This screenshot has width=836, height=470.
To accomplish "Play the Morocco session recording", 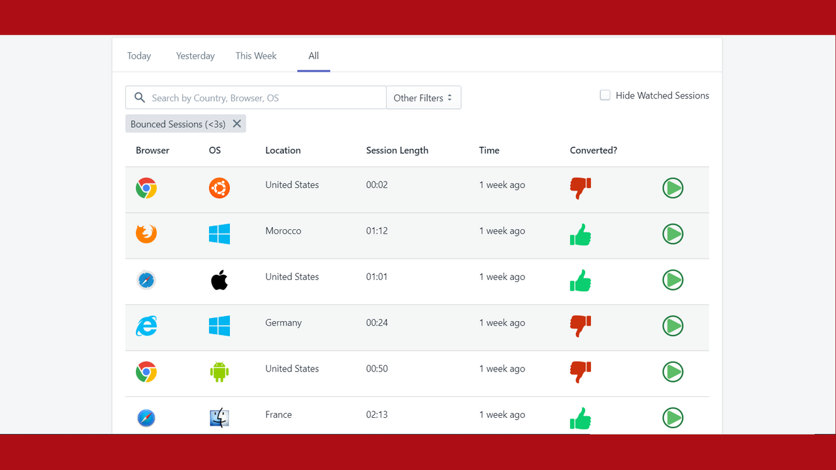I will coord(673,234).
